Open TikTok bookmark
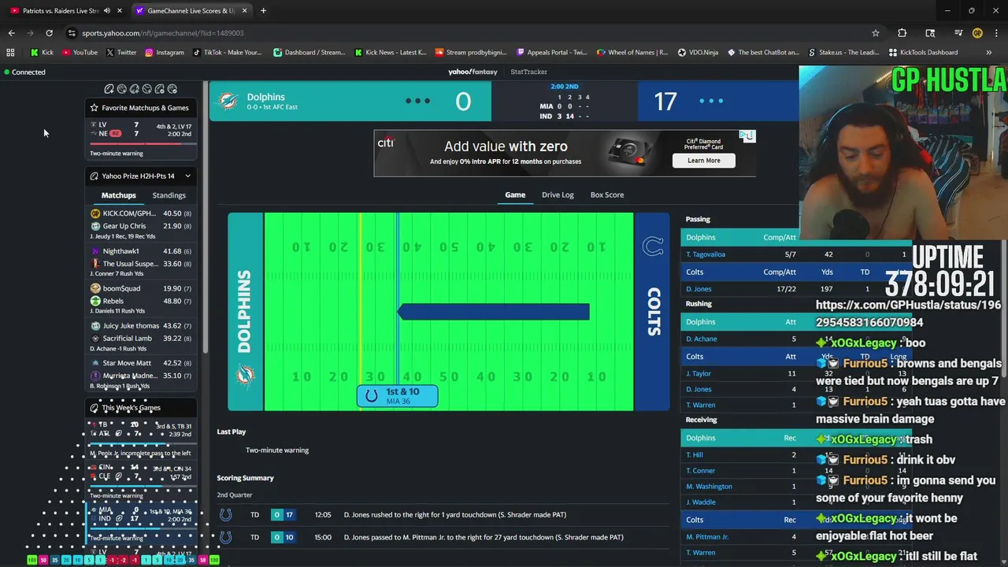 (227, 53)
